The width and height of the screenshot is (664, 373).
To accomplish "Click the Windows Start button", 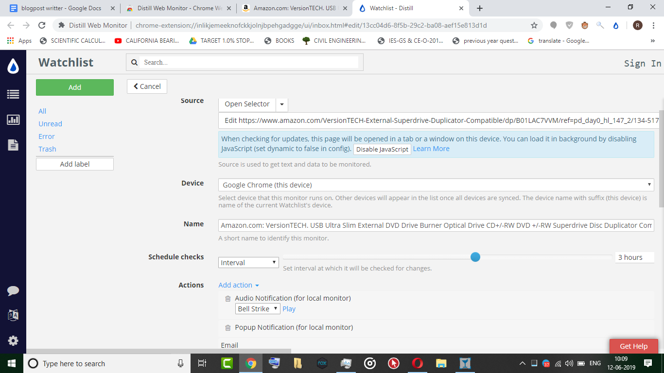I will click(12, 363).
